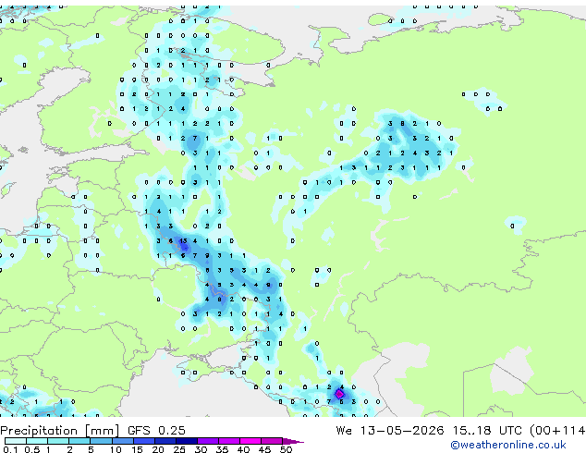Viewport: 586px width, 453px height.
Task: Click the 15–20 mm legend swatch
Action: tap(144, 441)
